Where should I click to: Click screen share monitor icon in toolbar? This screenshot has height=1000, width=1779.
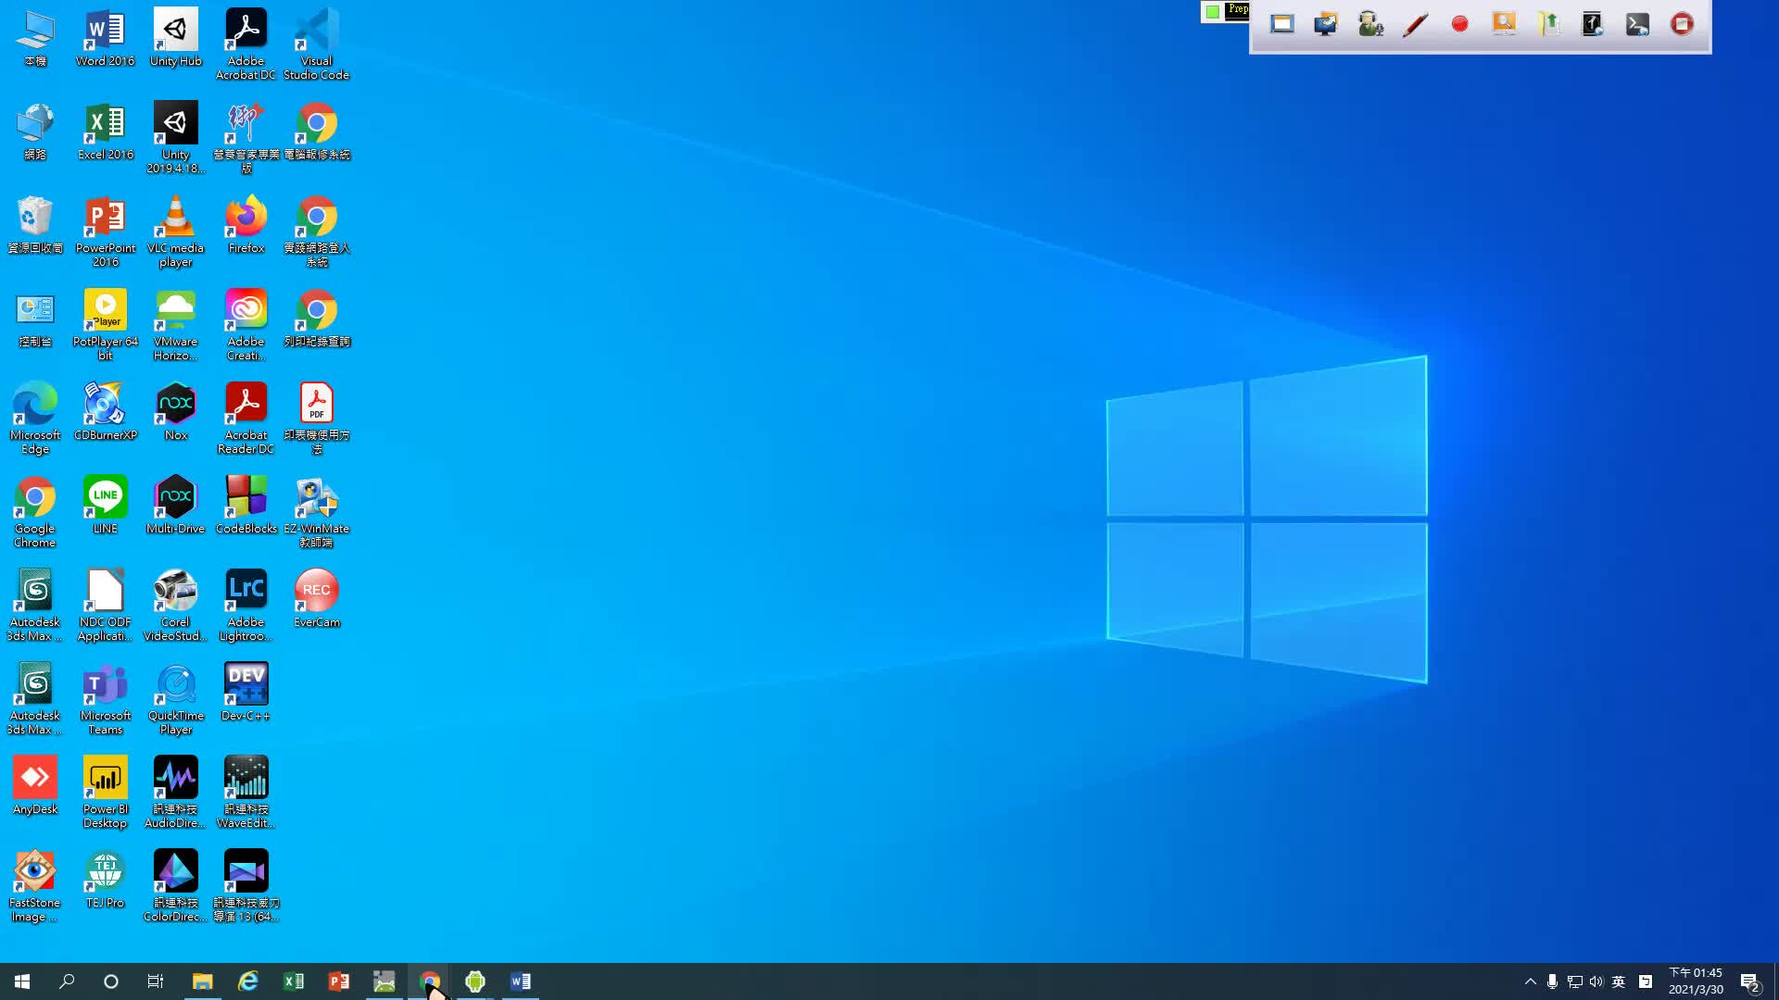pos(1326,25)
